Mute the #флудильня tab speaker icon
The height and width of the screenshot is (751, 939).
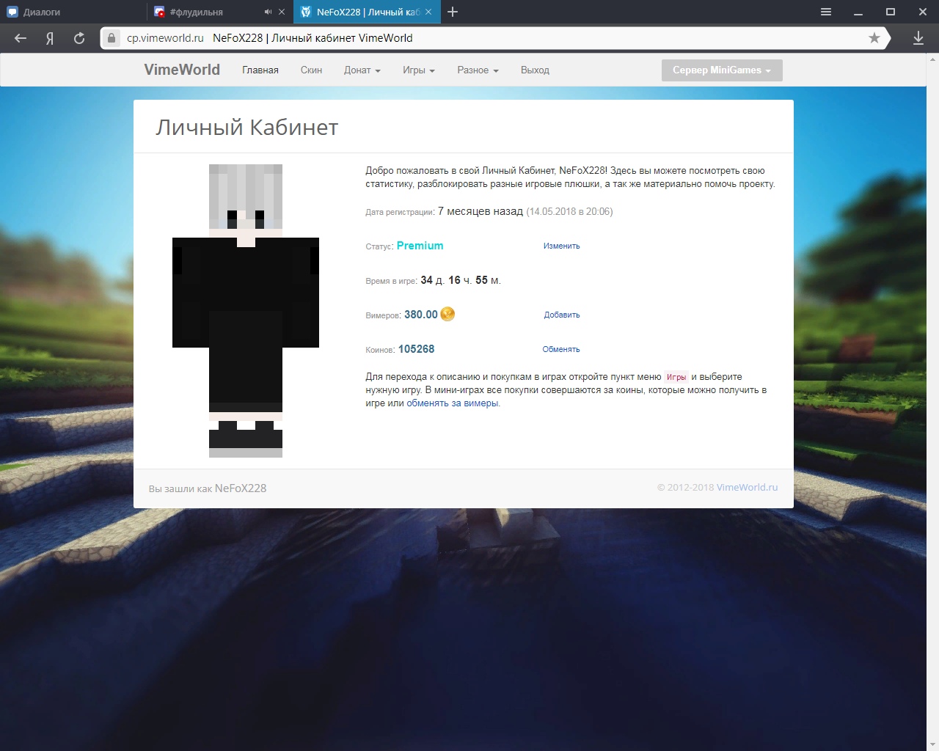pyautogui.click(x=268, y=12)
